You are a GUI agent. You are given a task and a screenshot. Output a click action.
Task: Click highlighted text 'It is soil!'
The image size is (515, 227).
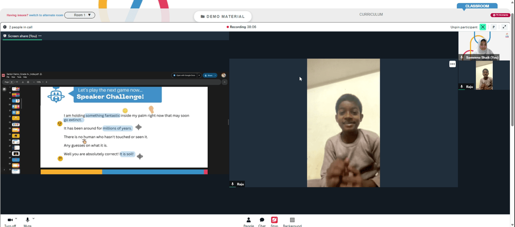127,154
